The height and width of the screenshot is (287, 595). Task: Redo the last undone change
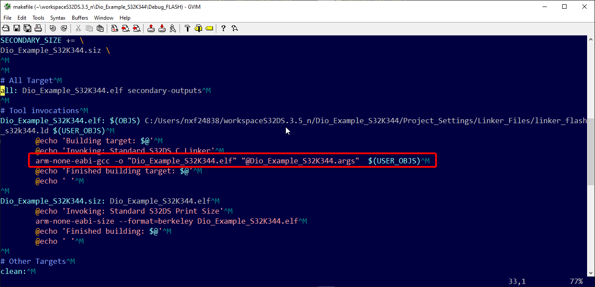(64, 28)
